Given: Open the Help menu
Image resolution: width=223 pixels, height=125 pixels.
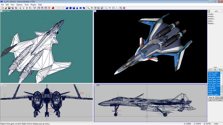Looking at the screenshot, I should pyautogui.click(x=40, y=5).
